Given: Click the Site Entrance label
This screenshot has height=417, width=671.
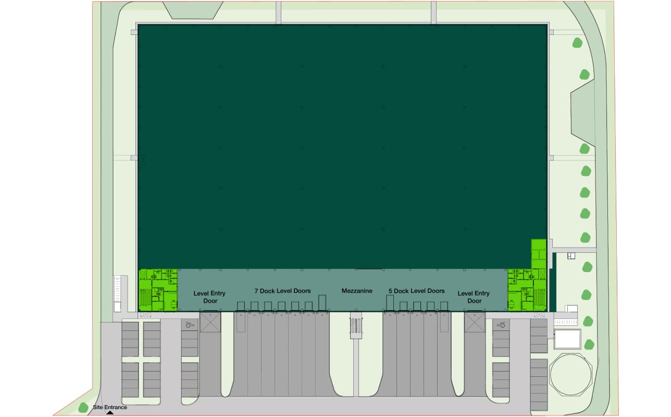Looking at the screenshot, I should [x=110, y=407].
